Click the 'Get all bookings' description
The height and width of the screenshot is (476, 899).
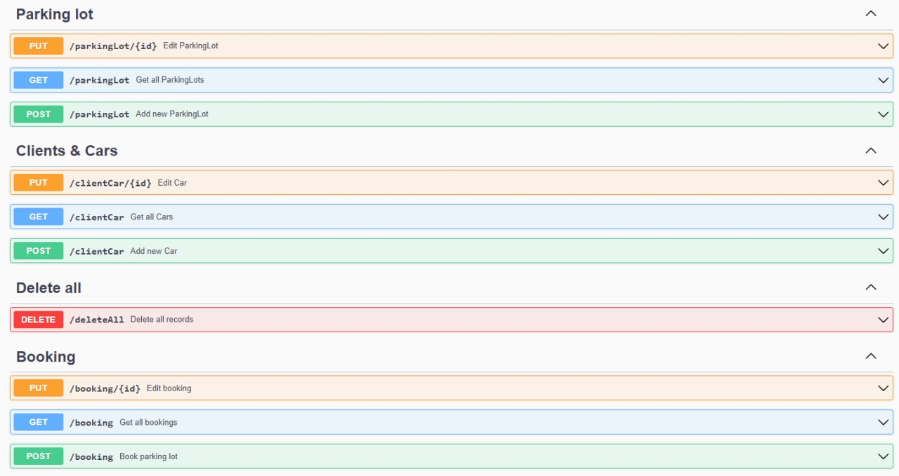coord(148,422)
